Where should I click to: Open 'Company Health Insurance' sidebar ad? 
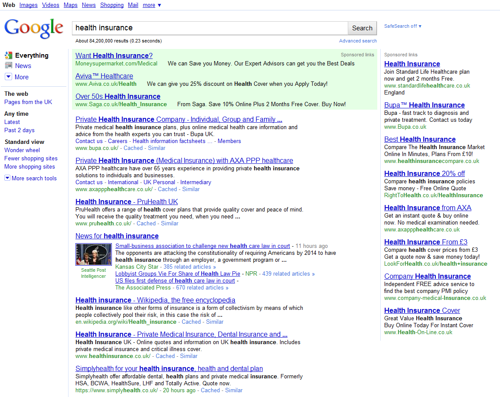click(x=427, y=276)
